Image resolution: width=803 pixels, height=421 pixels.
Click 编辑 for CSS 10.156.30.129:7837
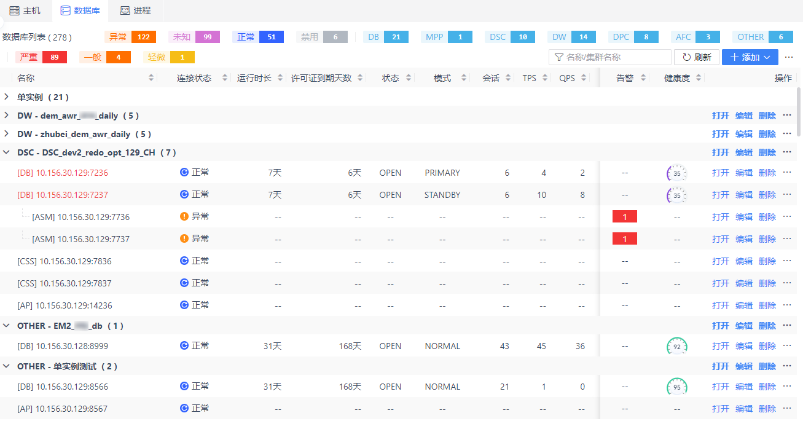(744, 283)
